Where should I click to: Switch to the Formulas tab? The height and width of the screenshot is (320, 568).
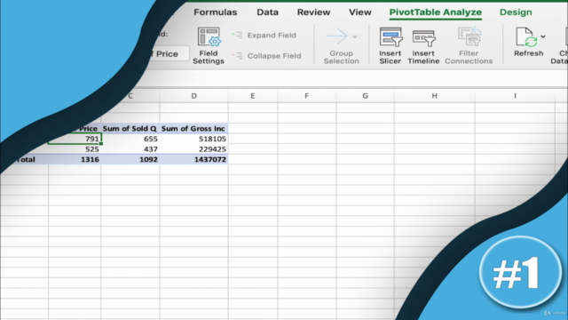[x=215, y=12]
